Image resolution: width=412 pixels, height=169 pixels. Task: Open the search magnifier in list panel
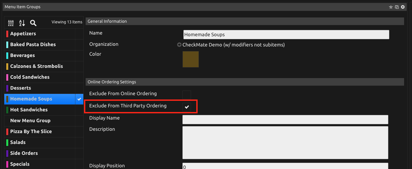33,23
